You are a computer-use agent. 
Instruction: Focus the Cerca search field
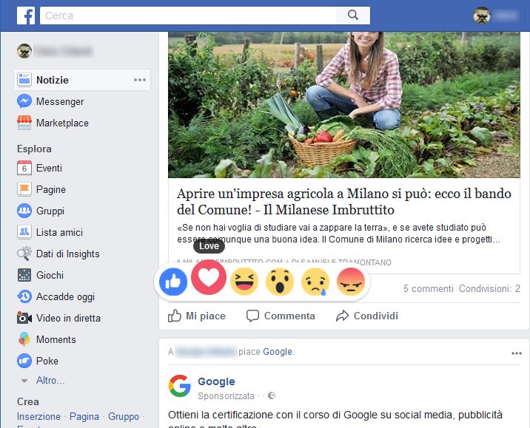[x=188, y=16]
